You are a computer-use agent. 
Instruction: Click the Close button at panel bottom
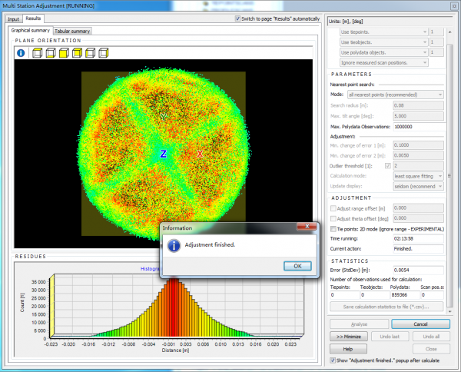(431, 349)
